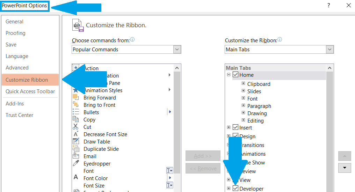355x192 pixels.
Task: Expand the Insert tab node
Action: [x=229, y=127]
